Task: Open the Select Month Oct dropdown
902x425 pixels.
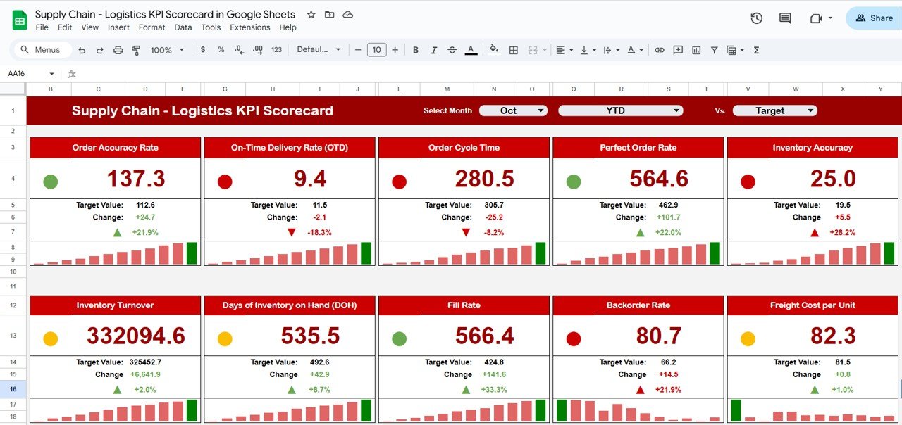Action: [513, 110]
